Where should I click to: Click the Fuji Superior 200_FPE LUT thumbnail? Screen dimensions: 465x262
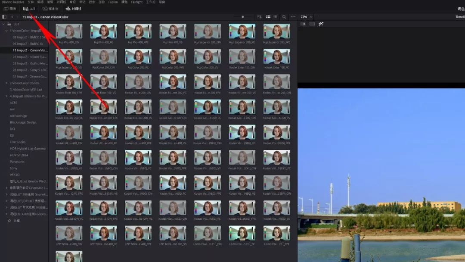(x=277, y=31)
